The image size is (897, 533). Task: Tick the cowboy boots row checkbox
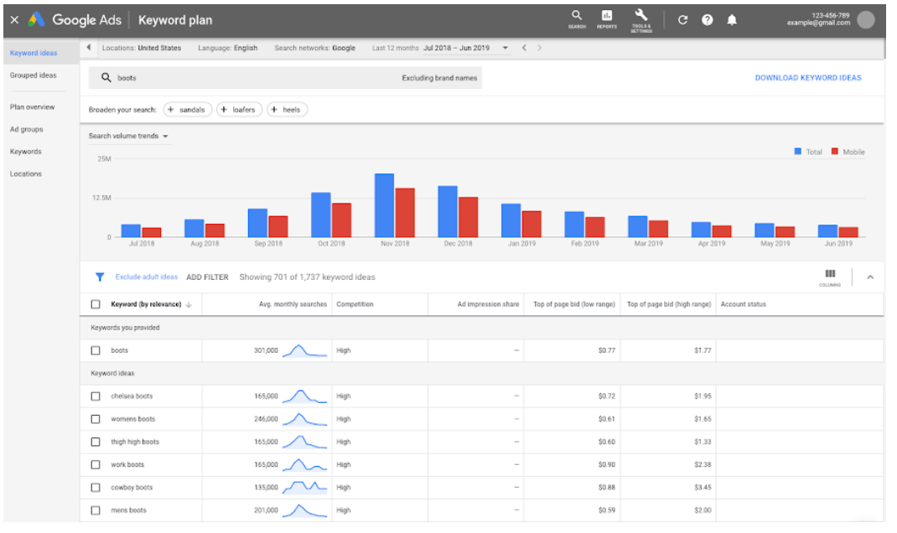pyautogui.click(x=96, y=488)
